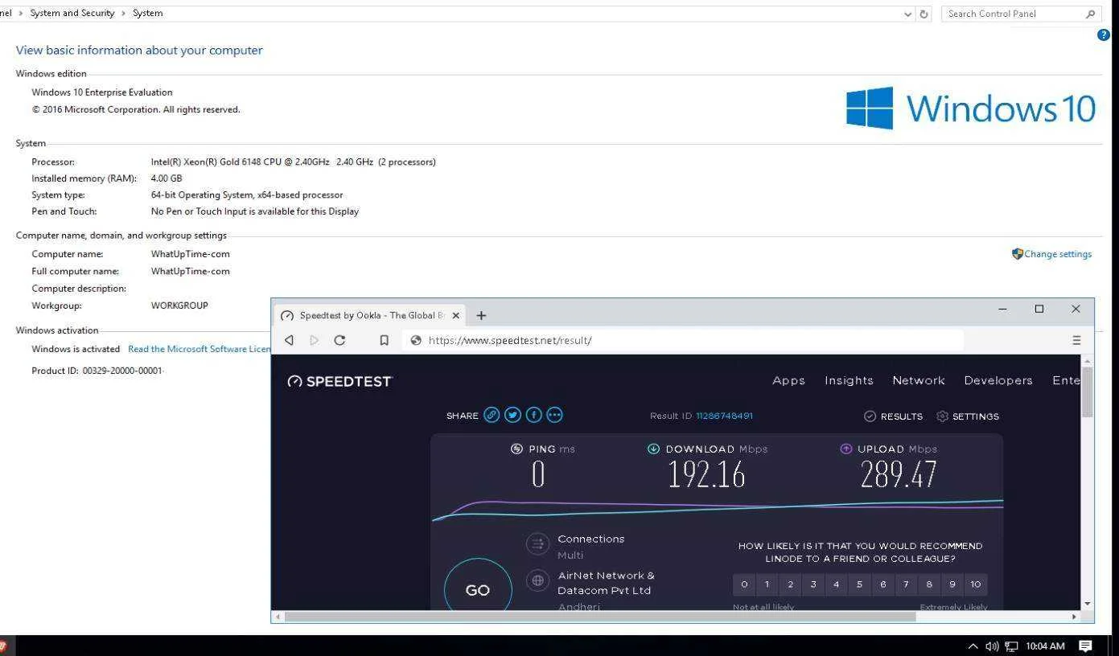Click the browser vertical scrollbar thumb
The image size is (1119, 656).
[x=1088, y=392]
